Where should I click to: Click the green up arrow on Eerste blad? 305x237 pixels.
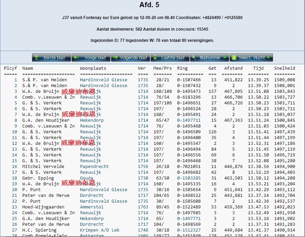click(x=36, y=58)
